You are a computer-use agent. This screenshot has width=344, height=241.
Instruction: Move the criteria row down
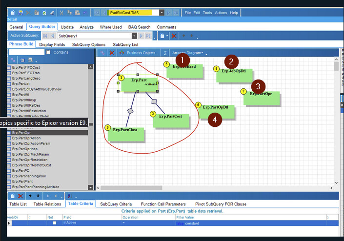(x=38, y=196)
